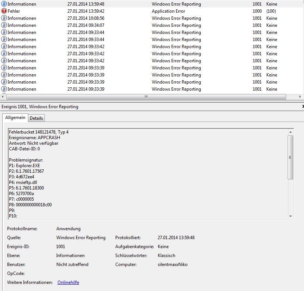Click the Benutzer value Nicht zutreffend
The width and height of the screenshot is (304, 291).
click(72, 265)
